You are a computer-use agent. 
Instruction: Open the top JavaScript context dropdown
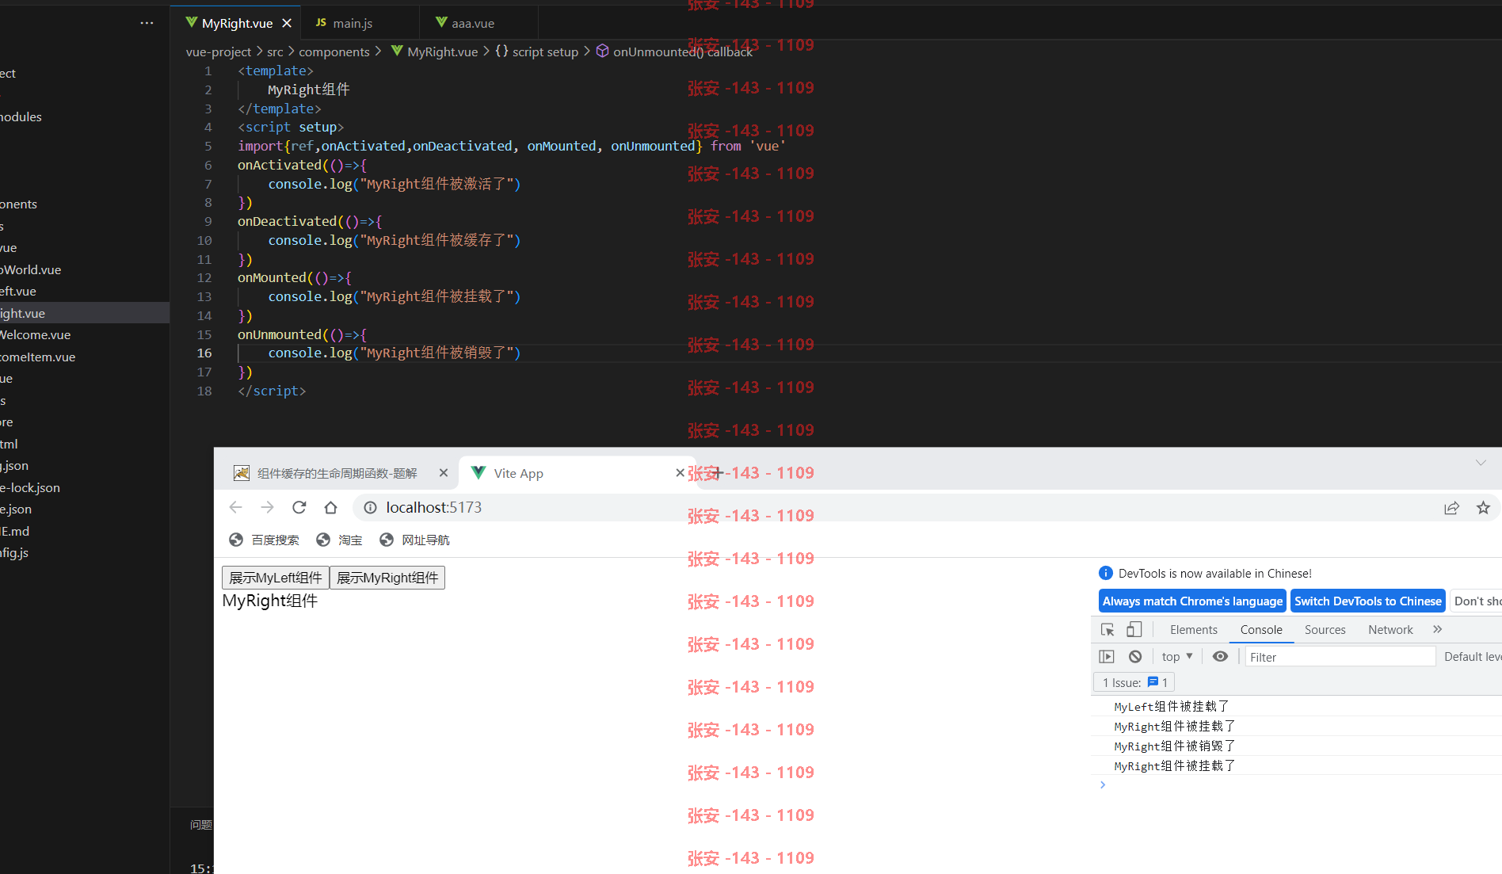[1177, 657]
